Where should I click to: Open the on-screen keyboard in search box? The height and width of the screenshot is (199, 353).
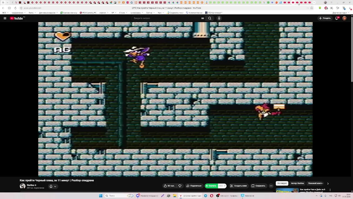pyautogui.click(x=203, y=18)
